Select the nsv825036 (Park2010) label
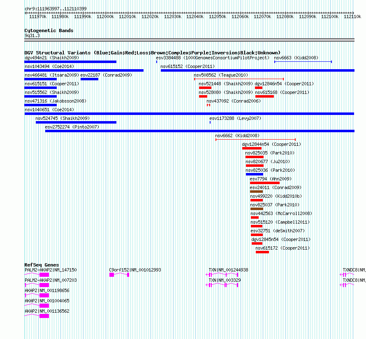 tap(270, 170)
